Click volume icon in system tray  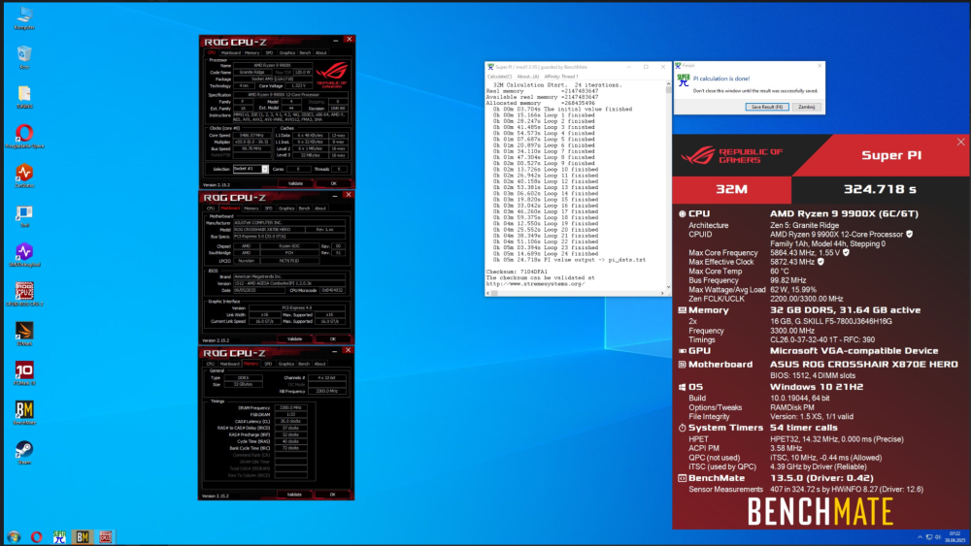click(938, 536)
